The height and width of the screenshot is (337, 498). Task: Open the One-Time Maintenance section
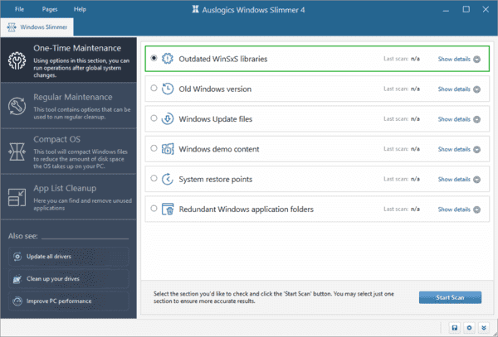69,60
